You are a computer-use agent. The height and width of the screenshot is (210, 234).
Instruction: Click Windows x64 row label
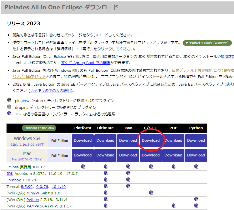(x=27, y=139)
